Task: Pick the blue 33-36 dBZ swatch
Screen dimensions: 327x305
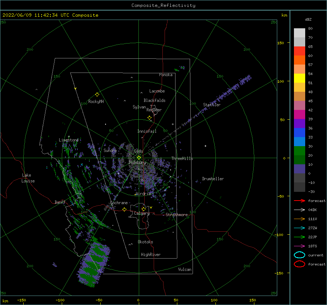Action: click(299, 133)
